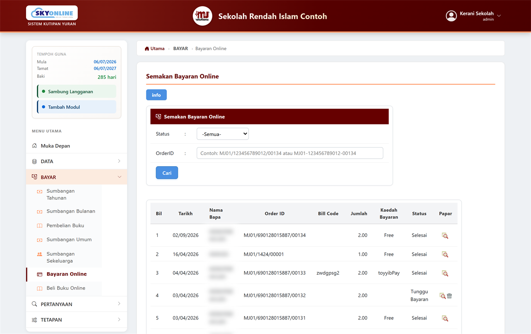Click the zwdgpsg2 bill code cell
The height and width of the screenshot is (334, 531).
328,273
